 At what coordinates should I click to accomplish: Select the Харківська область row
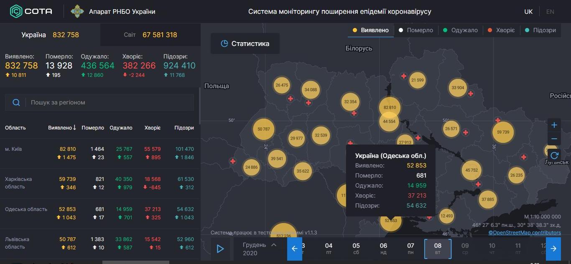click(99, 183)
